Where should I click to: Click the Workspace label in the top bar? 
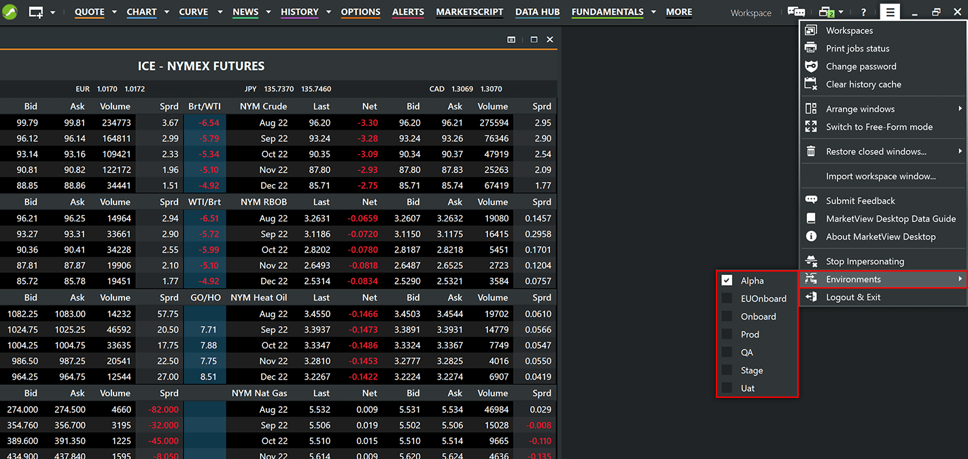751,13
